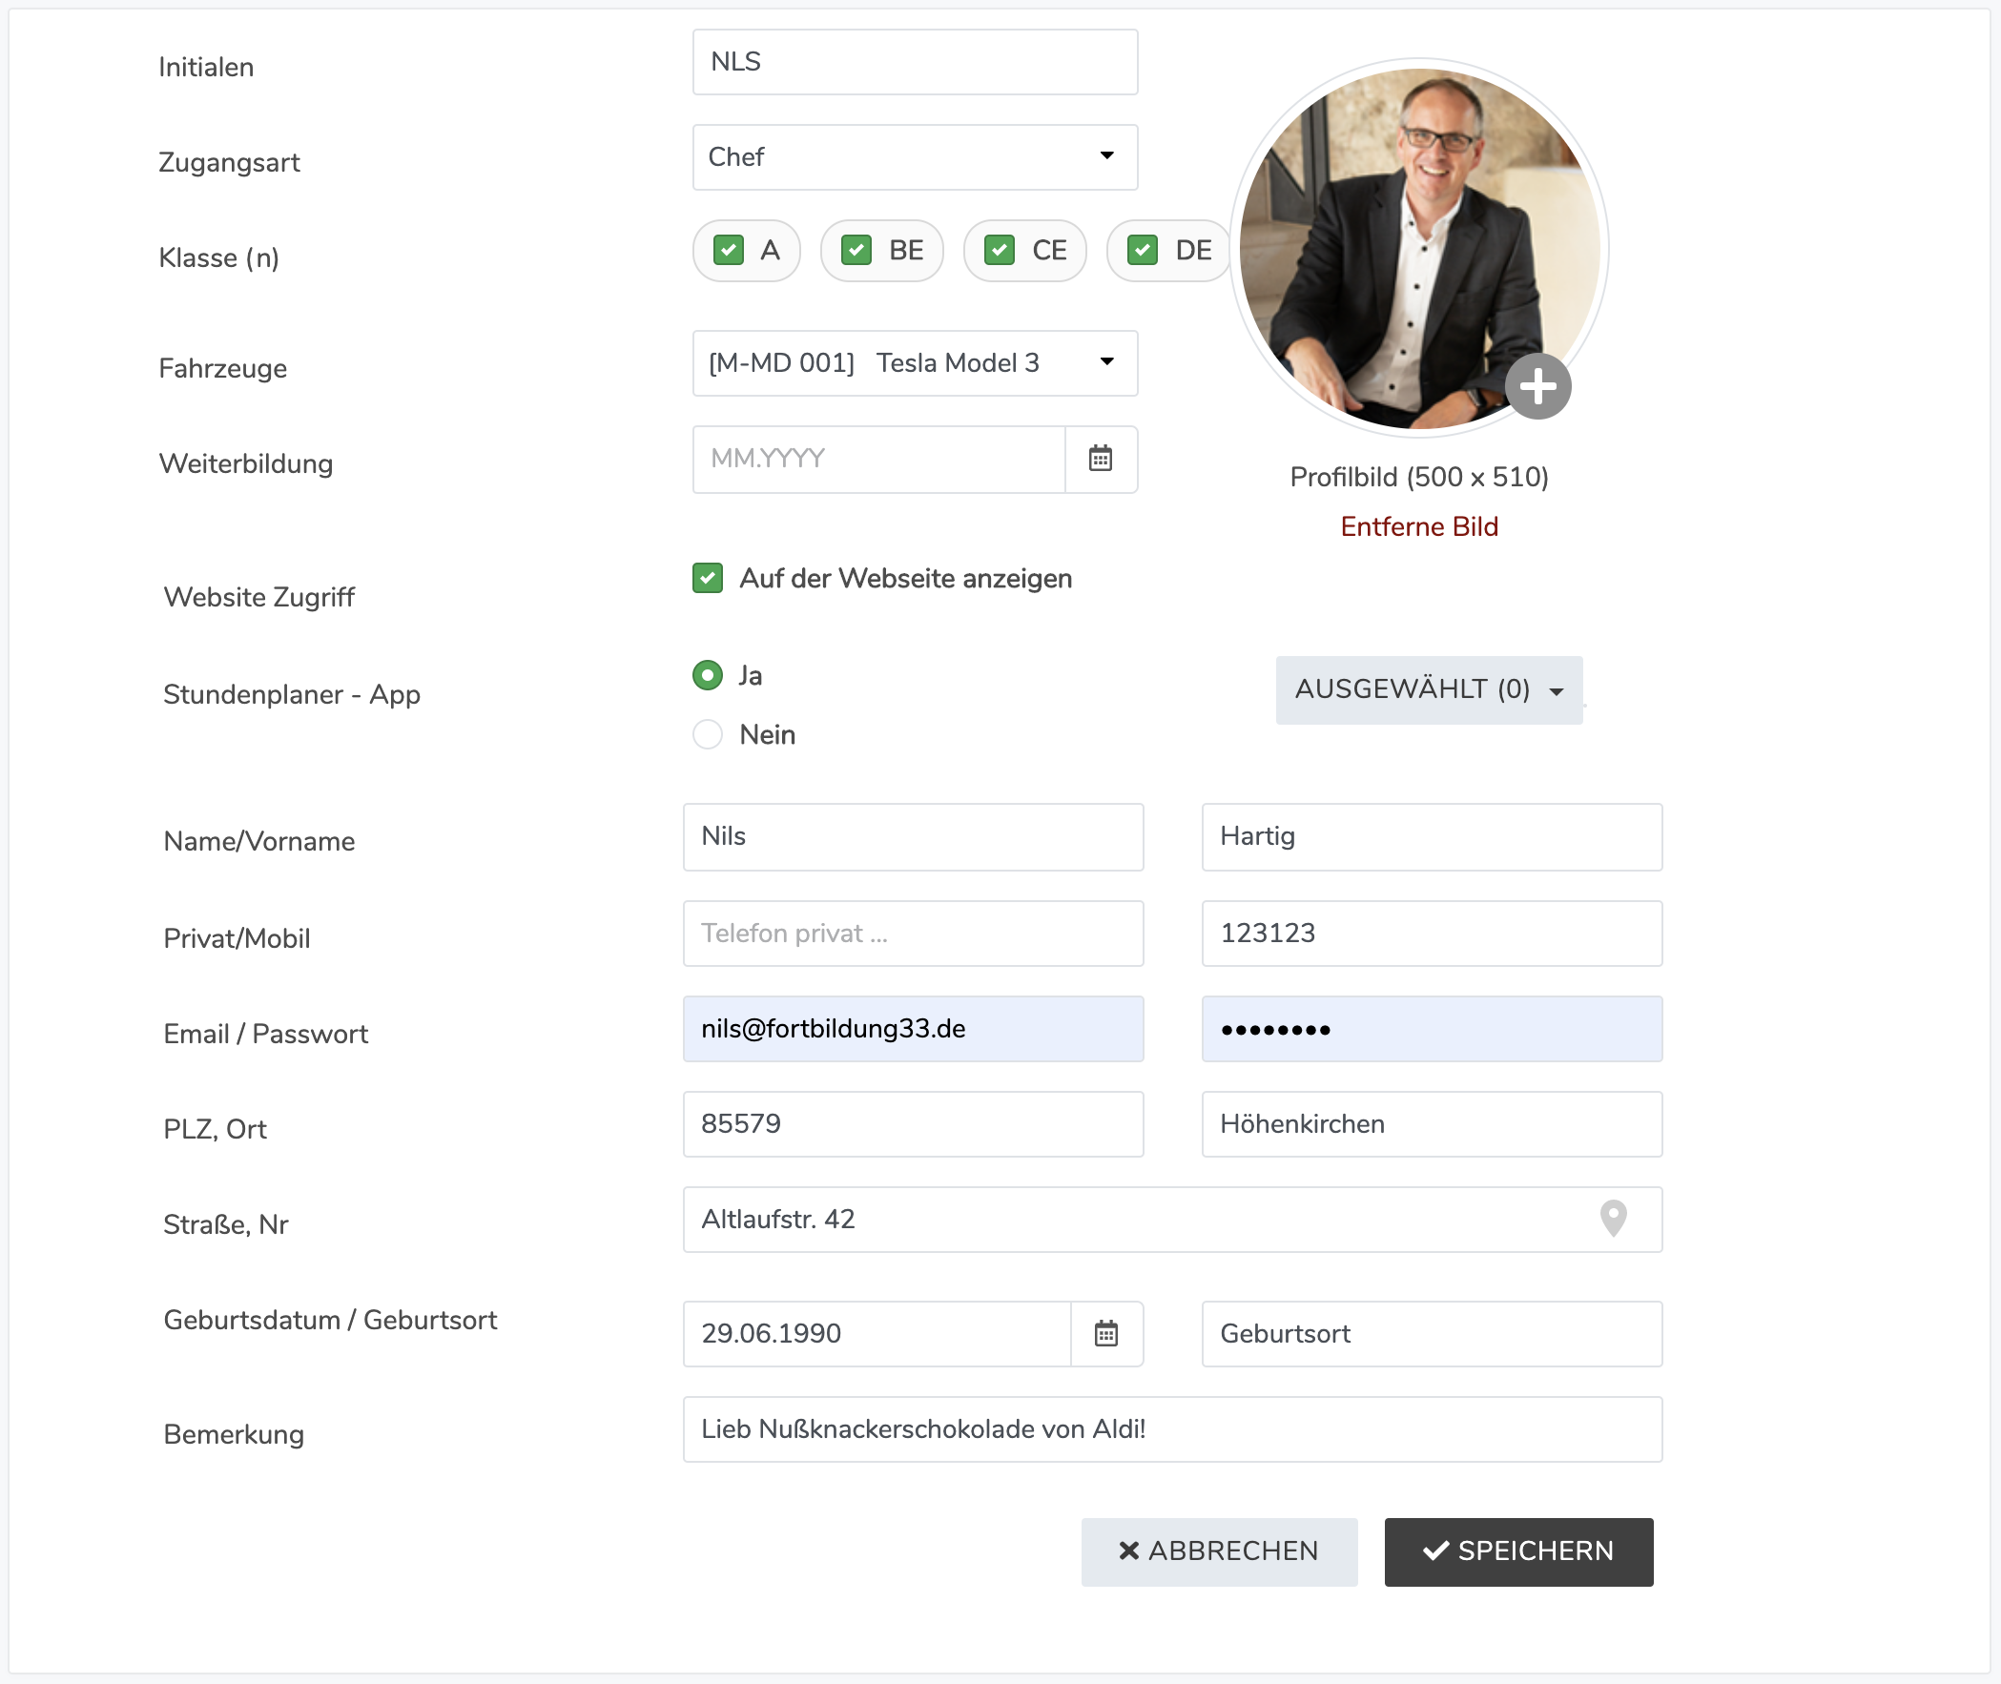The width and height of the screenshot is (2001, 1684).
Task: Toggle the CE class checkbox
Action: point(1000,250)
